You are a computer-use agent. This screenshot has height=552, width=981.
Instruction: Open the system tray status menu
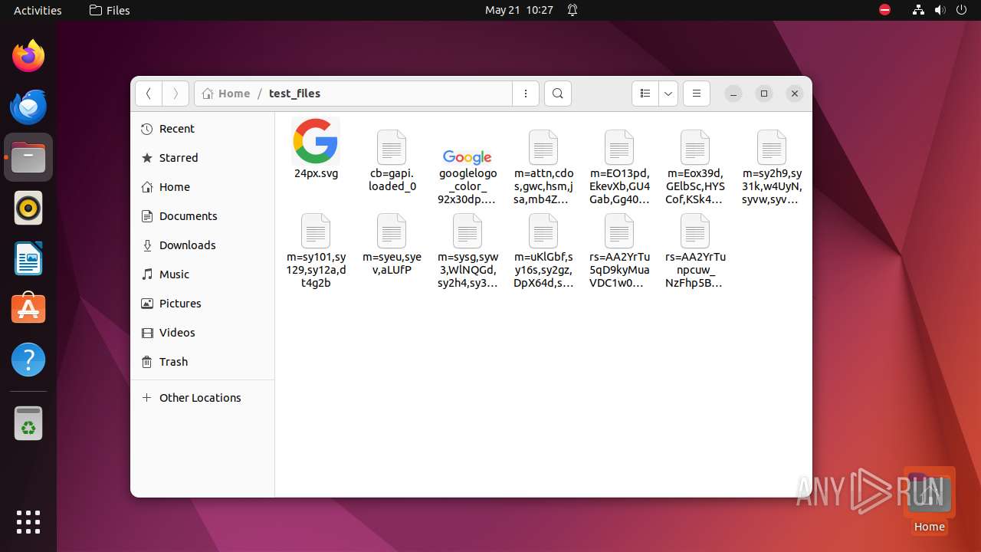(940, 10)
